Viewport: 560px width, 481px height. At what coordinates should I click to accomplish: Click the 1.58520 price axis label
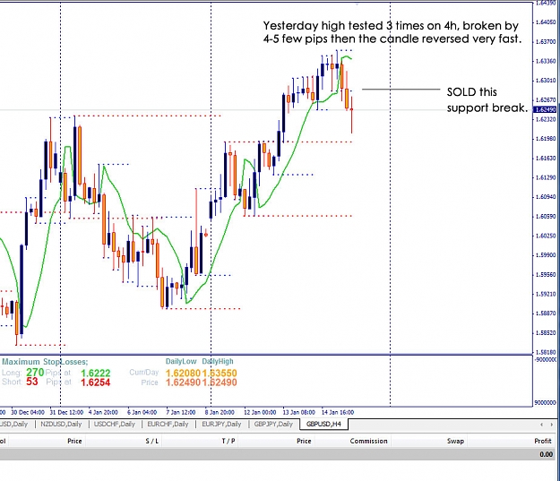point(546,333)
